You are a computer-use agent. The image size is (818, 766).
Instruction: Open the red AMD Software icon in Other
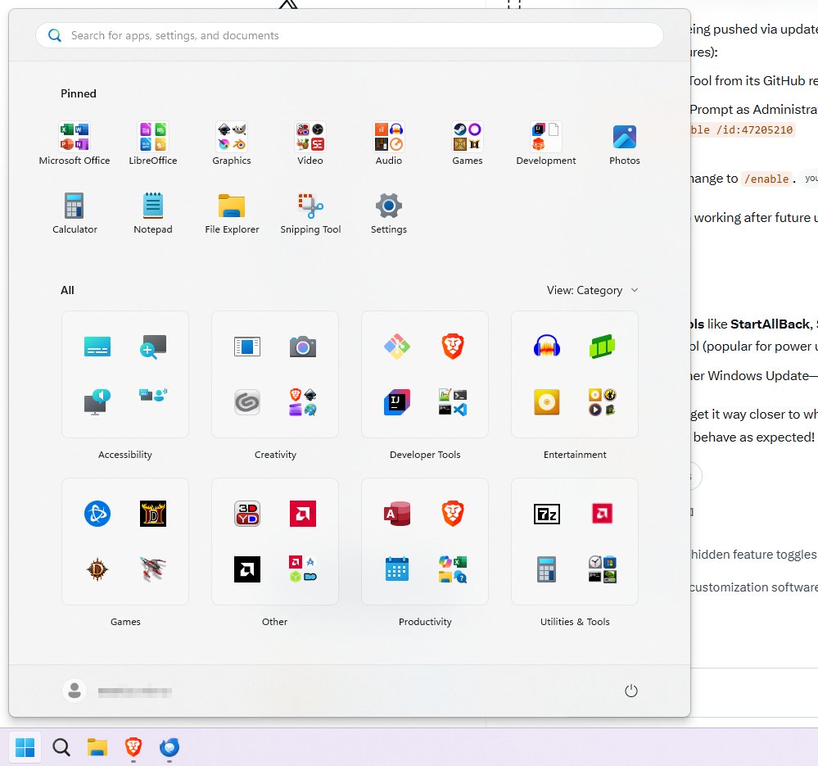303,514
